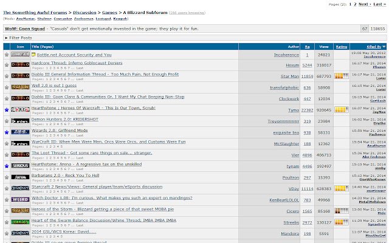Jump to Last page in top pagination

[x=379, y=4]
